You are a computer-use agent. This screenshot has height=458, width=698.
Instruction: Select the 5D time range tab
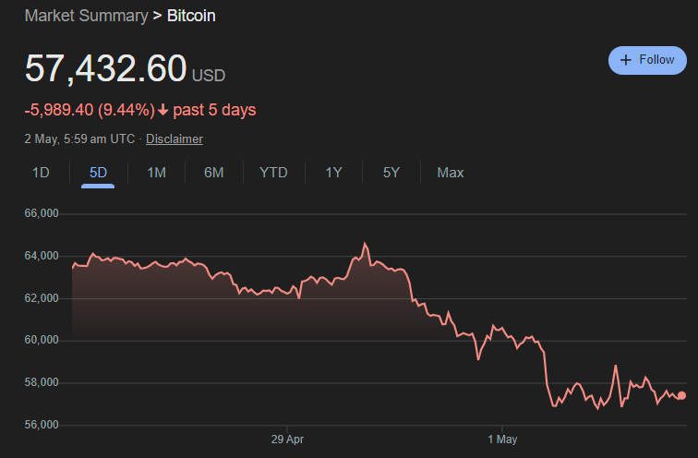pyautogui.click(x=98, y=173)
